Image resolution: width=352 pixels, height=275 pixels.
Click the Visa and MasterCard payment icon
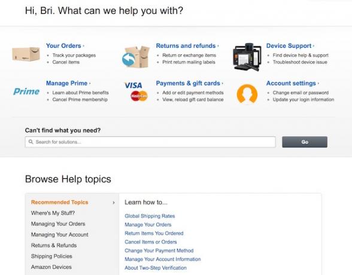tap(136, 91)
